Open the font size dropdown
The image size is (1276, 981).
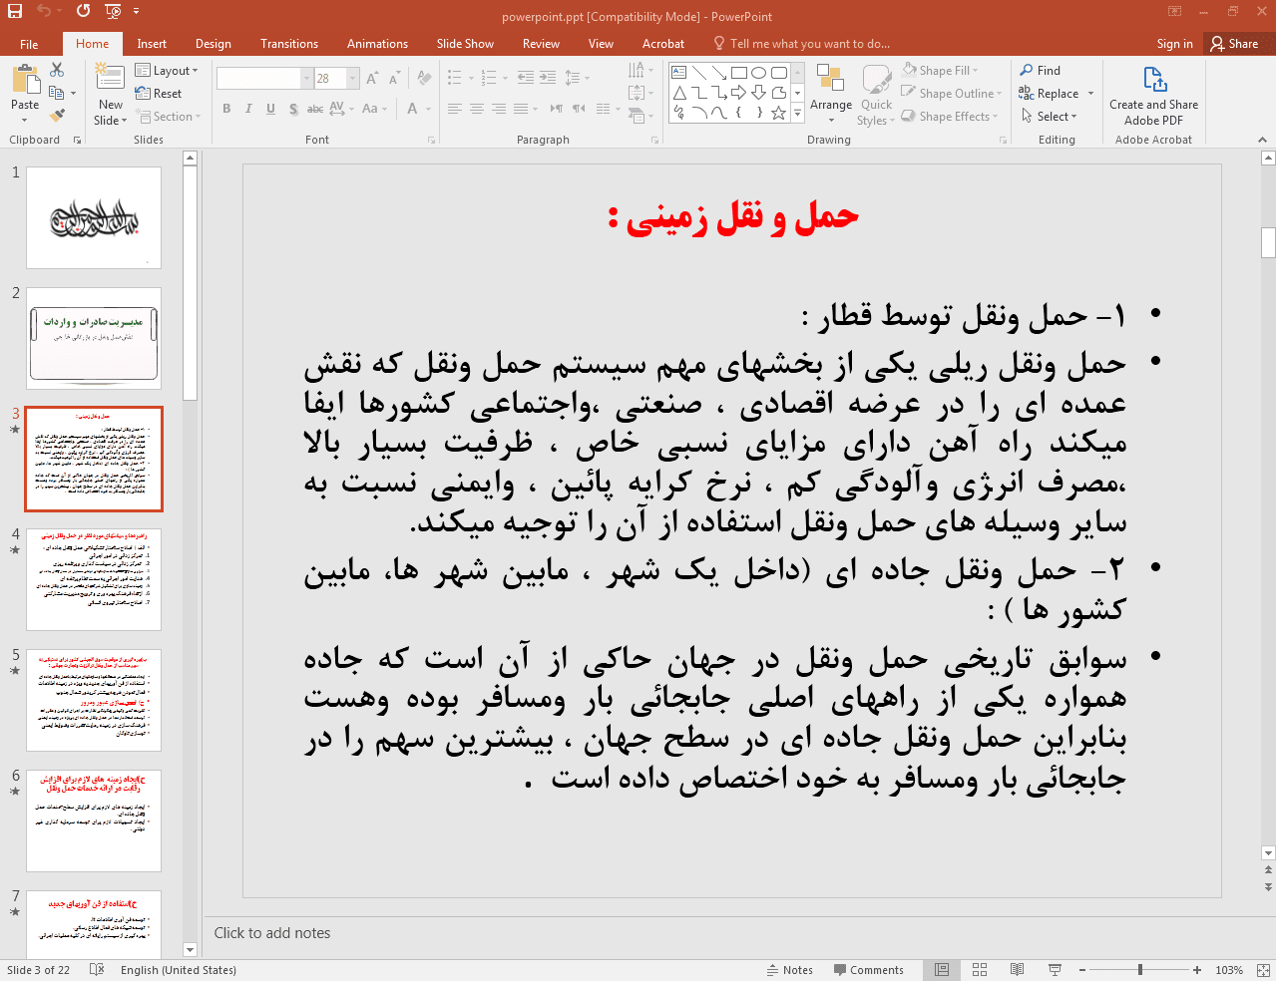353,78
